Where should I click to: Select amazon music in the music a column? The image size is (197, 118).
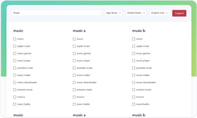[x=74, y=90]
